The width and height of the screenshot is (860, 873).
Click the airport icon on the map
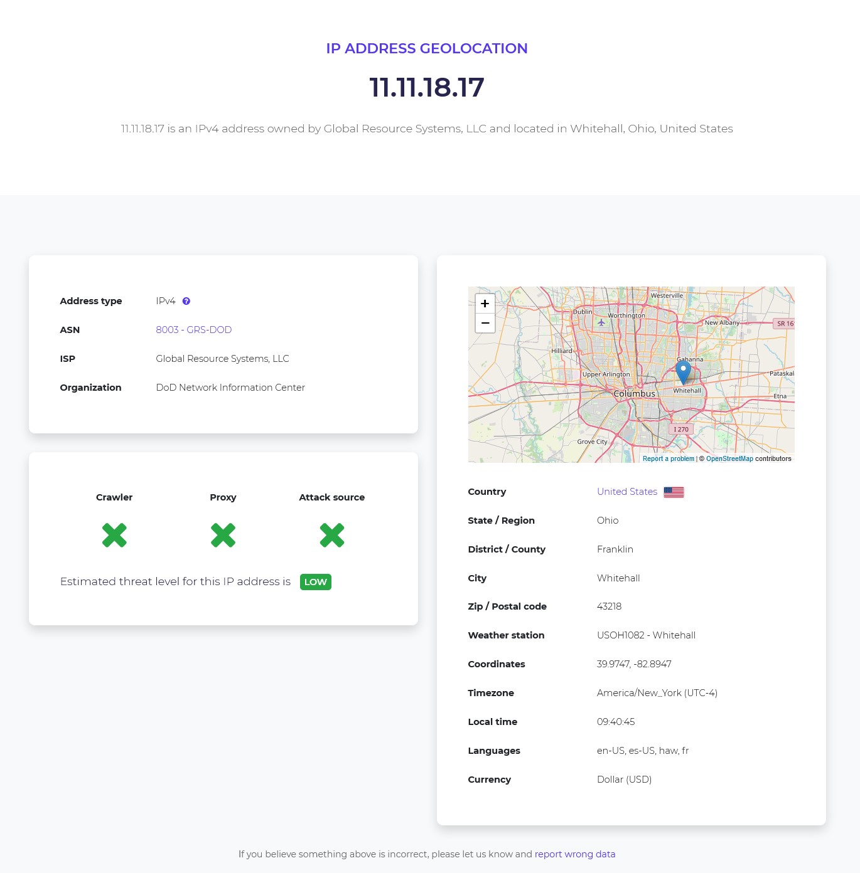(x=601, y=322)
